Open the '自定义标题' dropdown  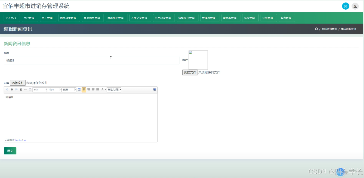114,89
